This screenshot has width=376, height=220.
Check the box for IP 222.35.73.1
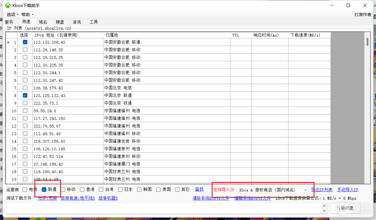coord(25,103)
